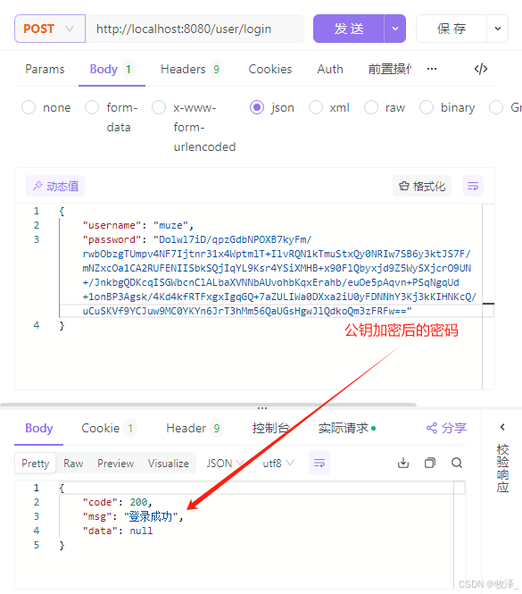Open the send button dropdown arrow

[x=394, y=29]
